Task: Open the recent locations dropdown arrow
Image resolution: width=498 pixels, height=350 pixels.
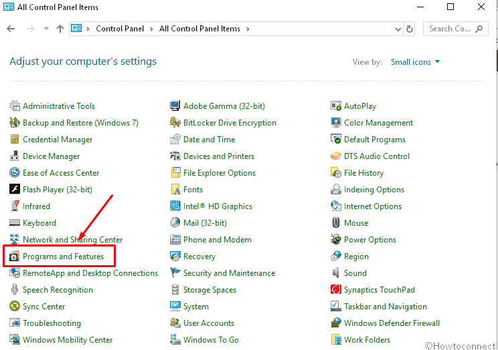Action: (x=46, y=29)
